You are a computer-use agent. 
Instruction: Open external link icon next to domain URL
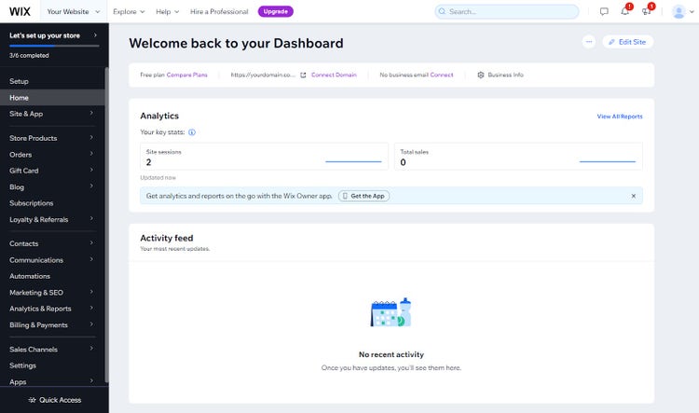click(x=303, y=75)
